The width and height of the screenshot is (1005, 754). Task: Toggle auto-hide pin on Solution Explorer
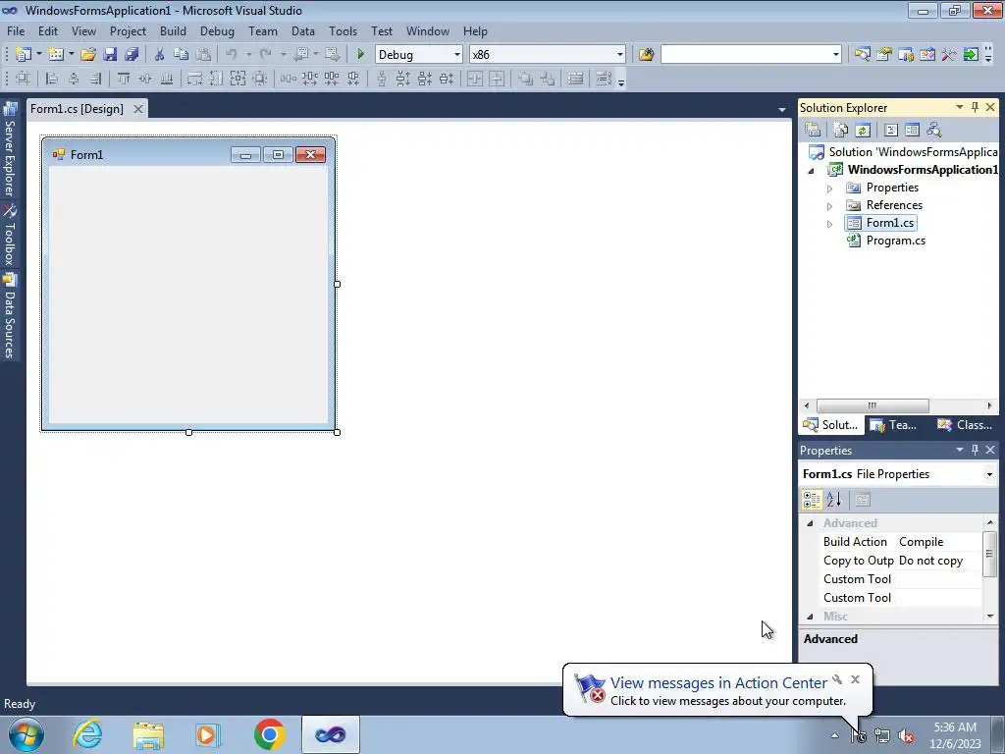pyautogui.click(x=975, y=107)
